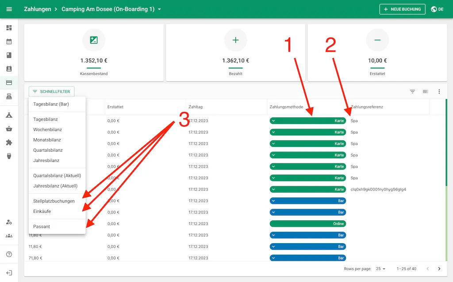Click the minus icon above Erstattet
This screenshot has width=453, height=282.
(377, 40)
